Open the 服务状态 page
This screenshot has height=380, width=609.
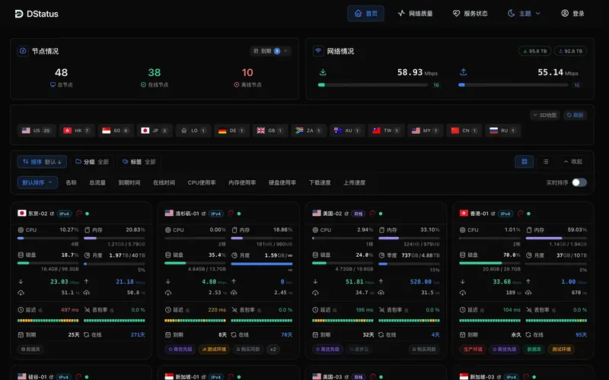coord(470,14)
